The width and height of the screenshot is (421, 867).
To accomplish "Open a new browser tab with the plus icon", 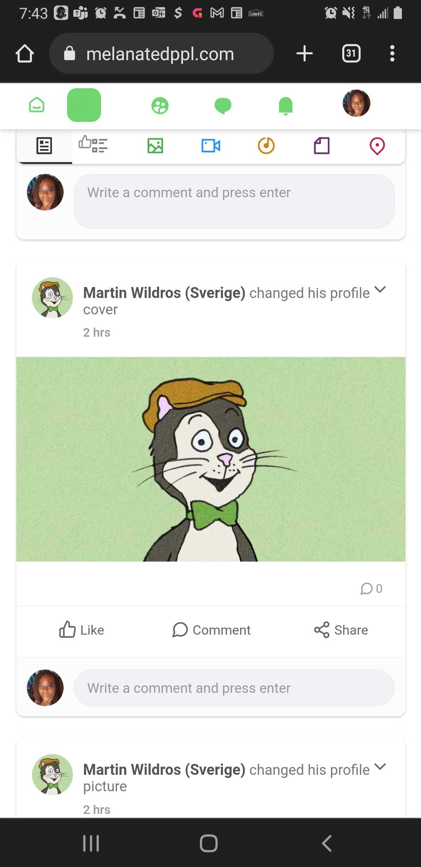I will [x=304, y=54].
